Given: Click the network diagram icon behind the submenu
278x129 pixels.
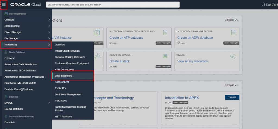Looking at the screenshot, I should [x=97, y=56].
